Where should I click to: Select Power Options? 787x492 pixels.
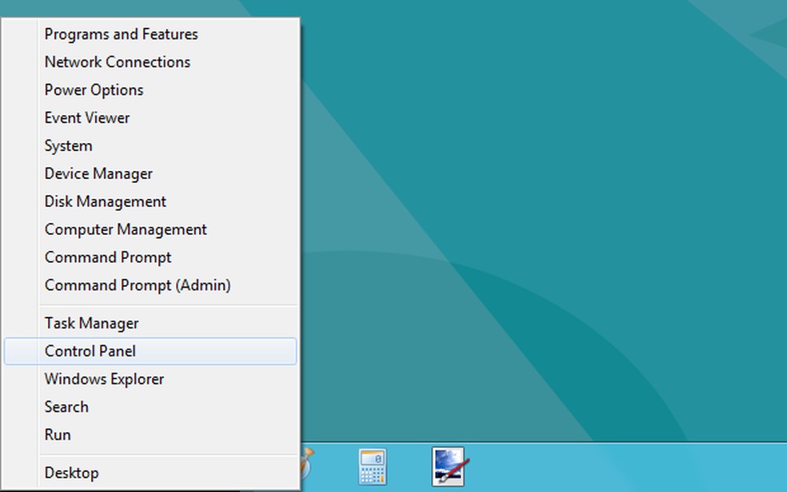coord(150,90)
